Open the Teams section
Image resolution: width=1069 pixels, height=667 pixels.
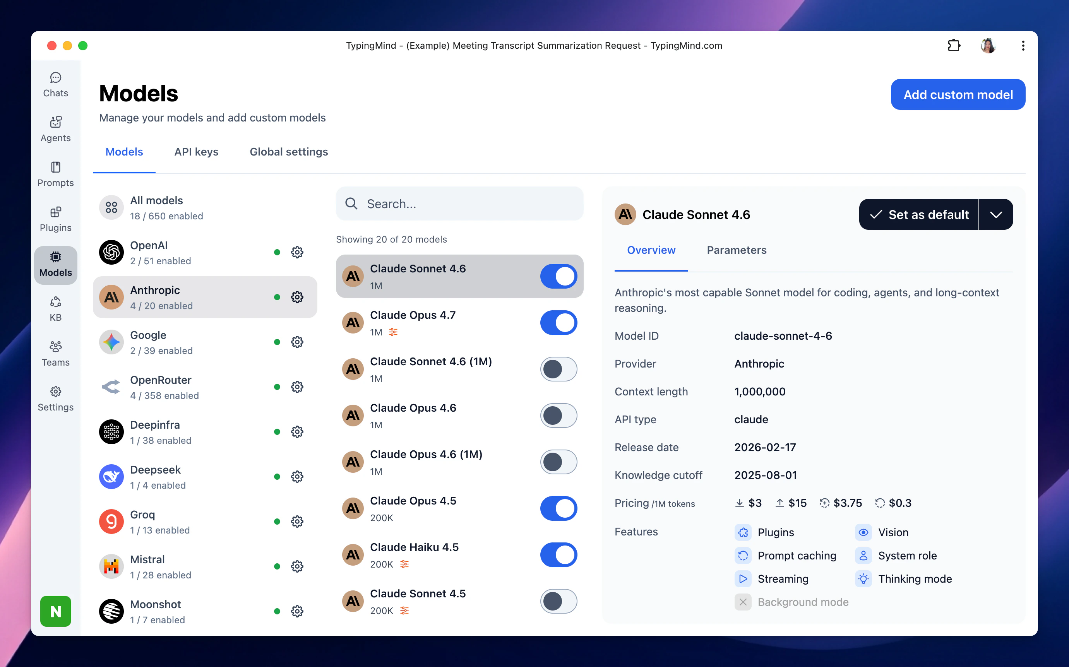tap(56, 354)
